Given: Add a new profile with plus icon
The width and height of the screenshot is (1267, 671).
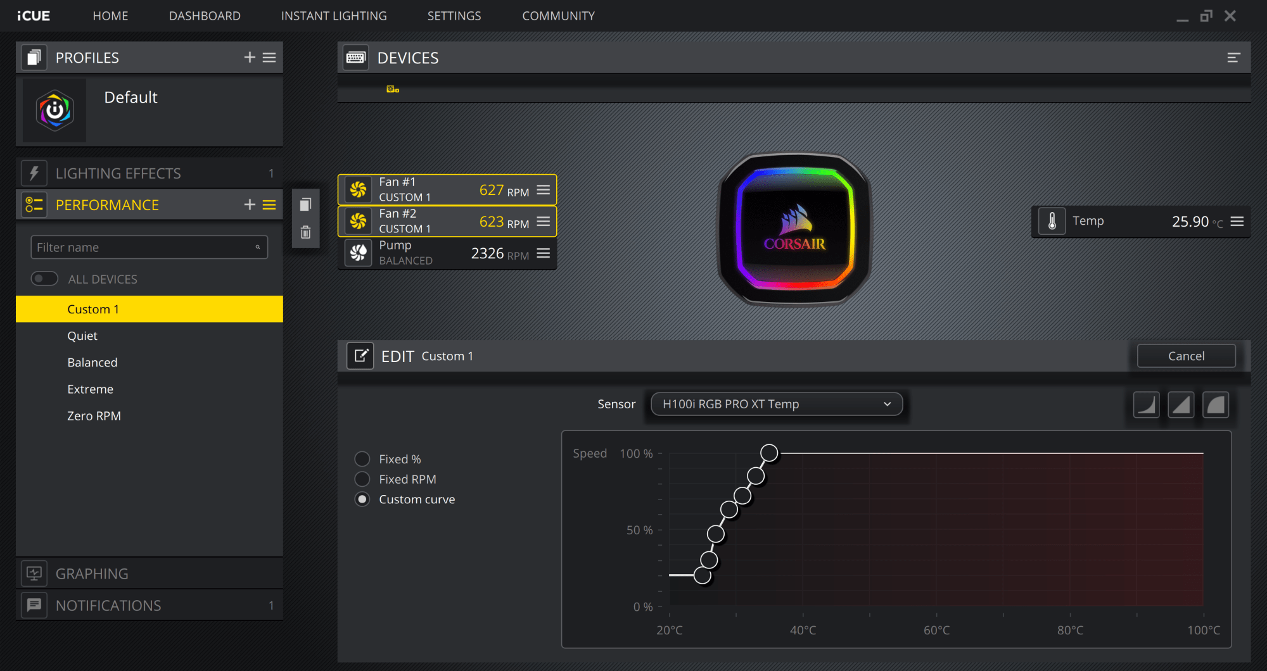Looking at the screenshot, I should click(x=250, y=58).
